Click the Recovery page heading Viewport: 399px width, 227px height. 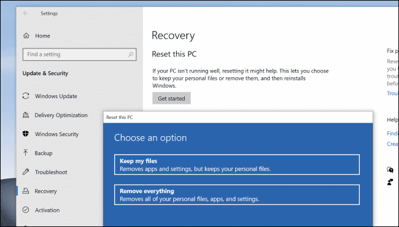(x=173, y=36)
